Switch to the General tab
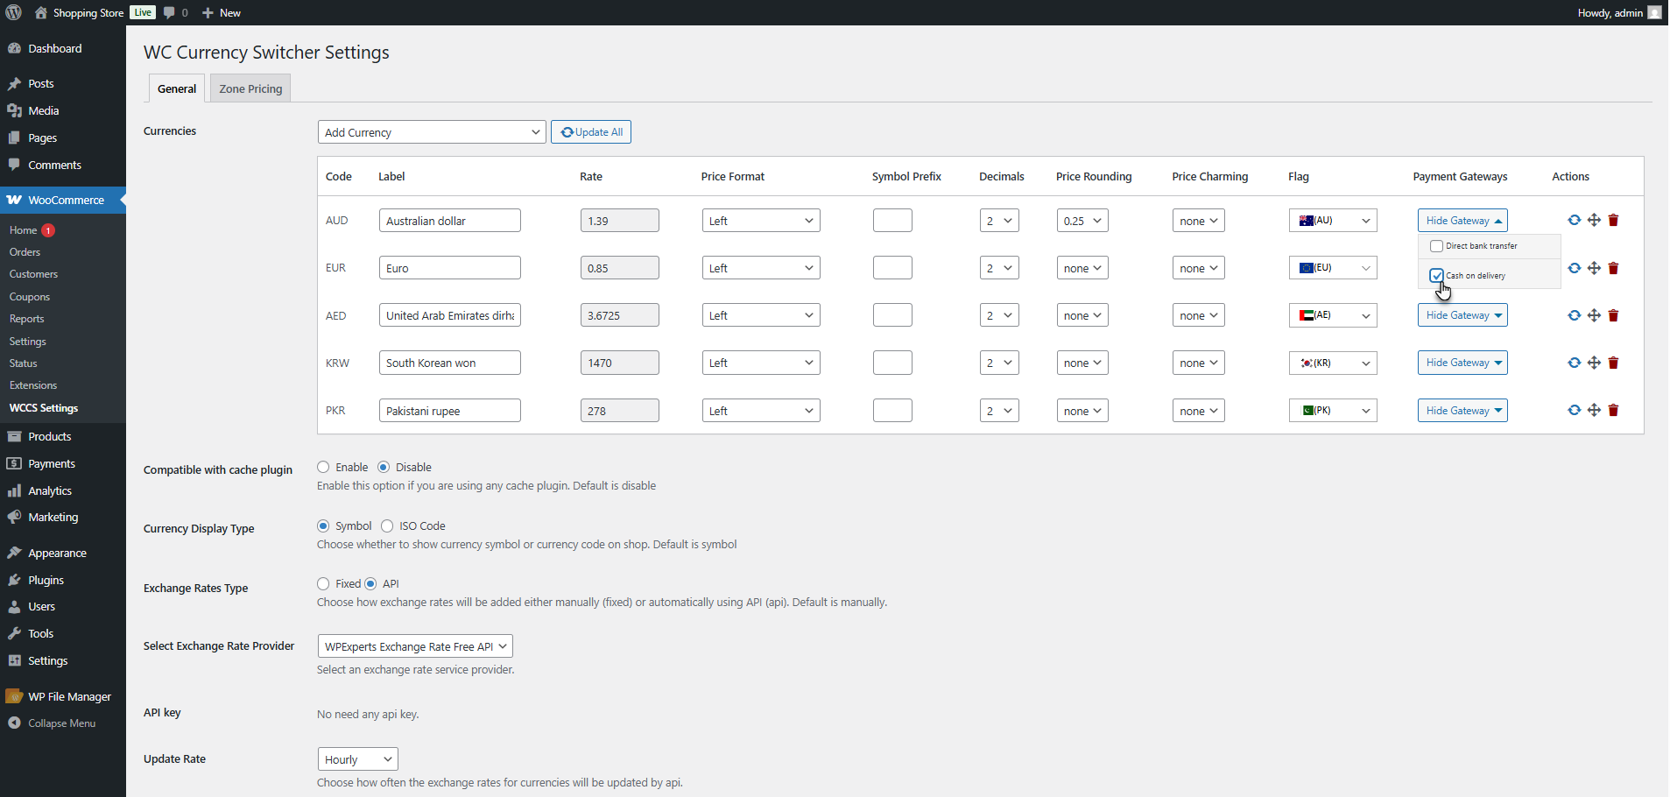Viewport: 1670px width, 797px height. pos(177,88)
